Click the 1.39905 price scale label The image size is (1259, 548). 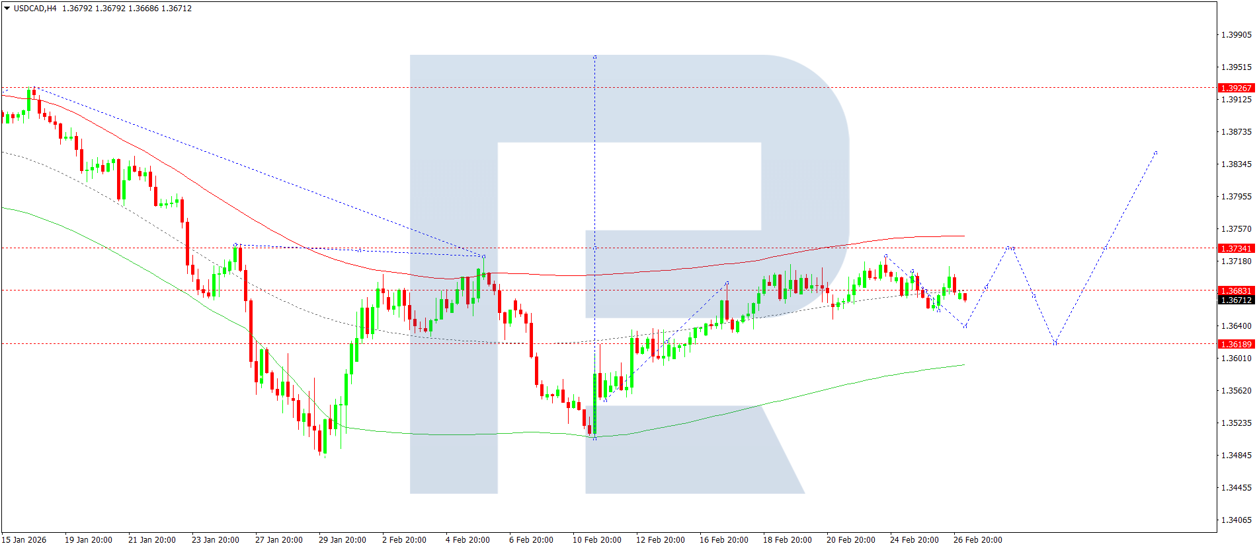pos(1236,35)
